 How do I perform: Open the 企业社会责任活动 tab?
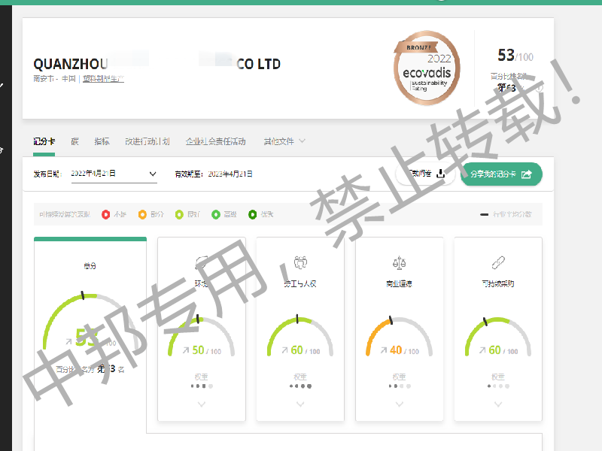pos(215,141)
